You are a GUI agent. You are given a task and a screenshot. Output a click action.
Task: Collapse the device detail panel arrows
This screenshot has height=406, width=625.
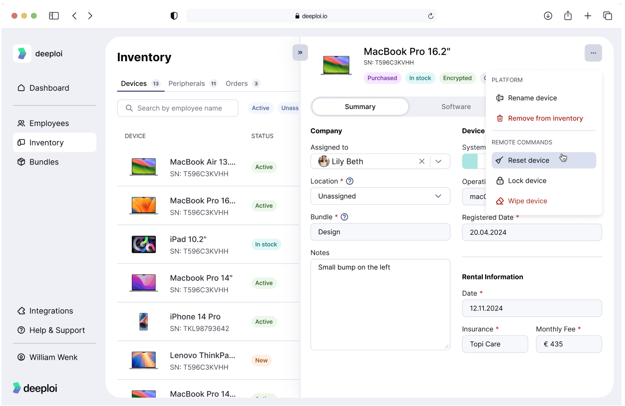(300, 52)
